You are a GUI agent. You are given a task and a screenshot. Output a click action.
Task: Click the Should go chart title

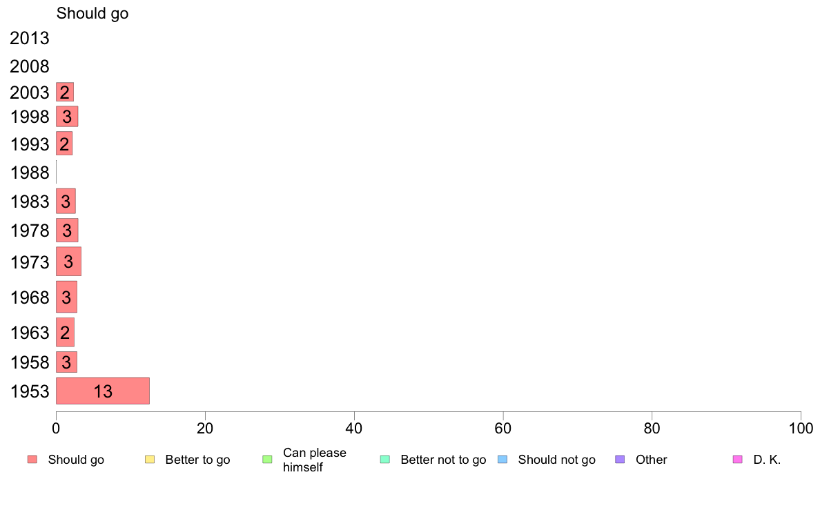pos(92,14)
